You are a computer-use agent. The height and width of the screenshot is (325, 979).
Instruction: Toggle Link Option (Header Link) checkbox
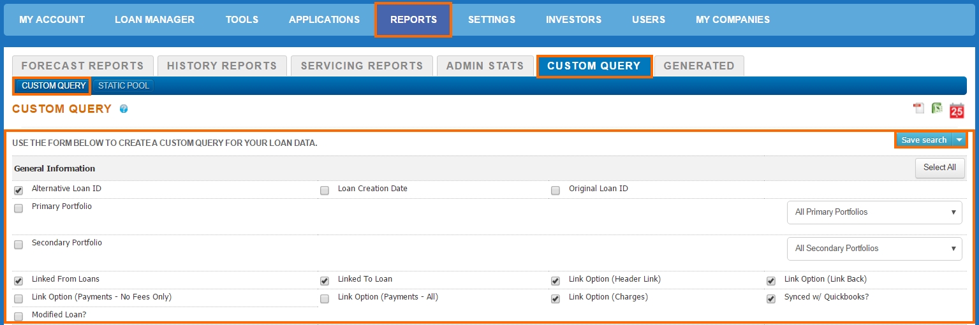(556, 281)
